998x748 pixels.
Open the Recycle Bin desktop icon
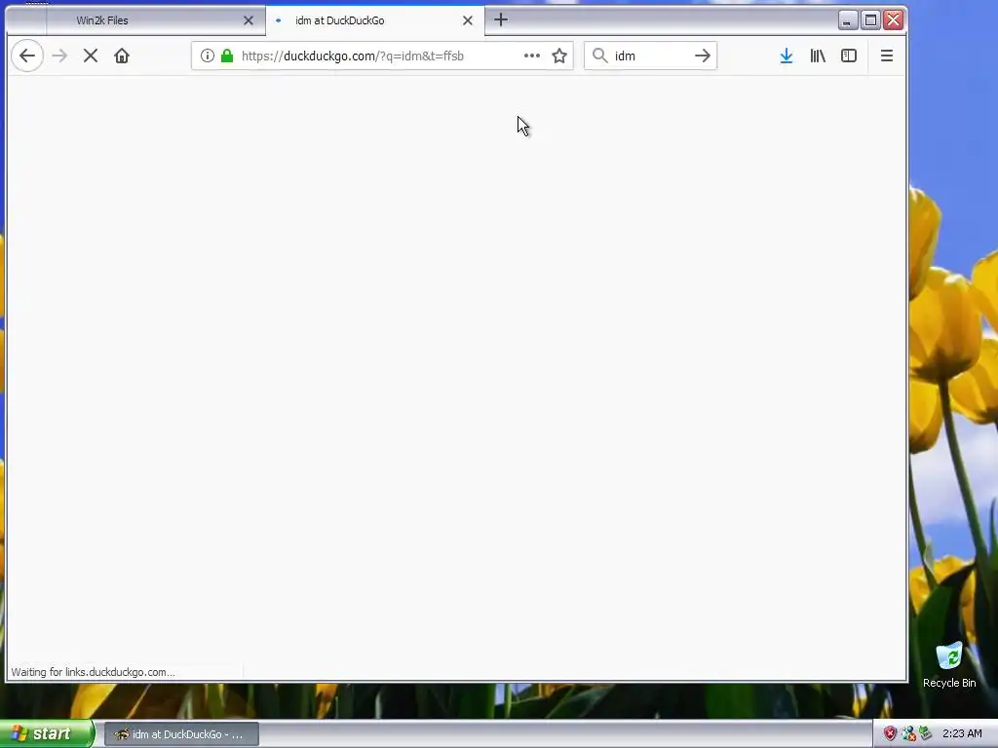coord(949,665)
